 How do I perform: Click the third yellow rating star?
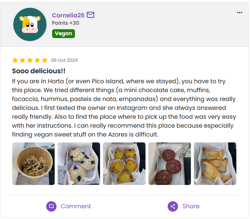click(30, 60)
